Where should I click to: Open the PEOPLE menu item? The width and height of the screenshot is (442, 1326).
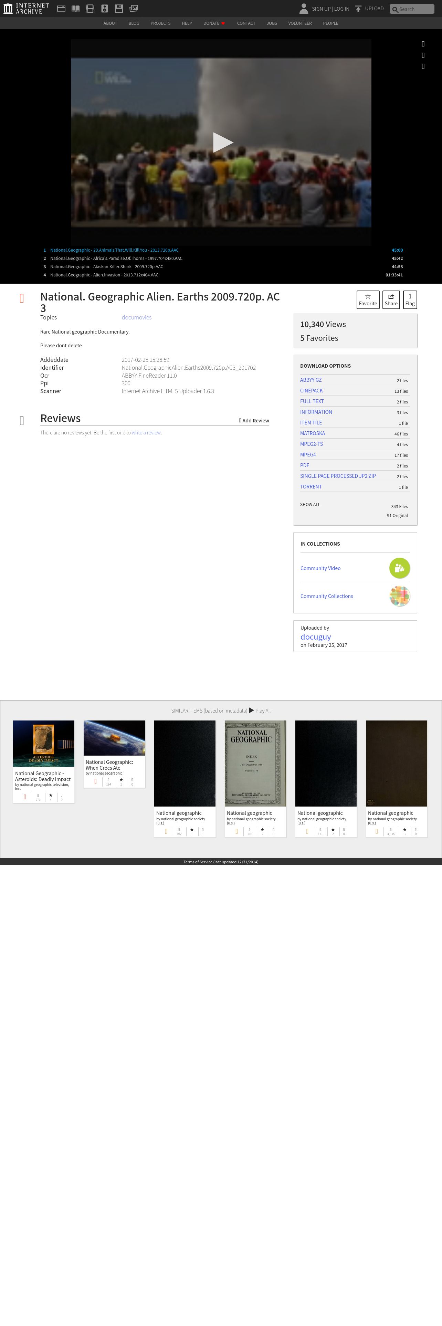tap(330, 23)
